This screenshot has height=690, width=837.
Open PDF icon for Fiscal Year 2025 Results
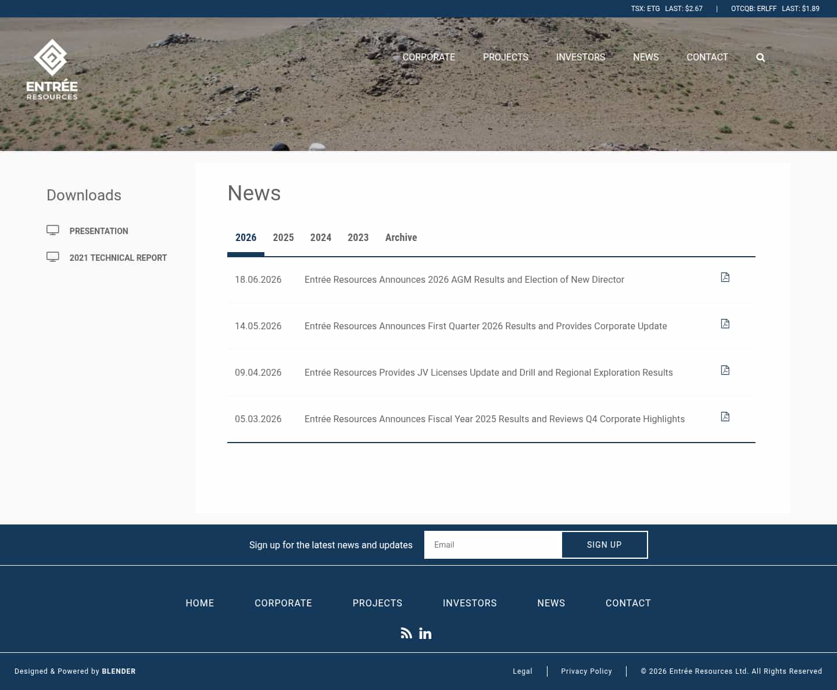click(725, 416)
